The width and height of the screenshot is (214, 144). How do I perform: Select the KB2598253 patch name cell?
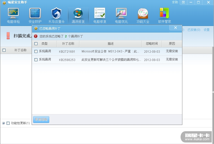[67, 60]
